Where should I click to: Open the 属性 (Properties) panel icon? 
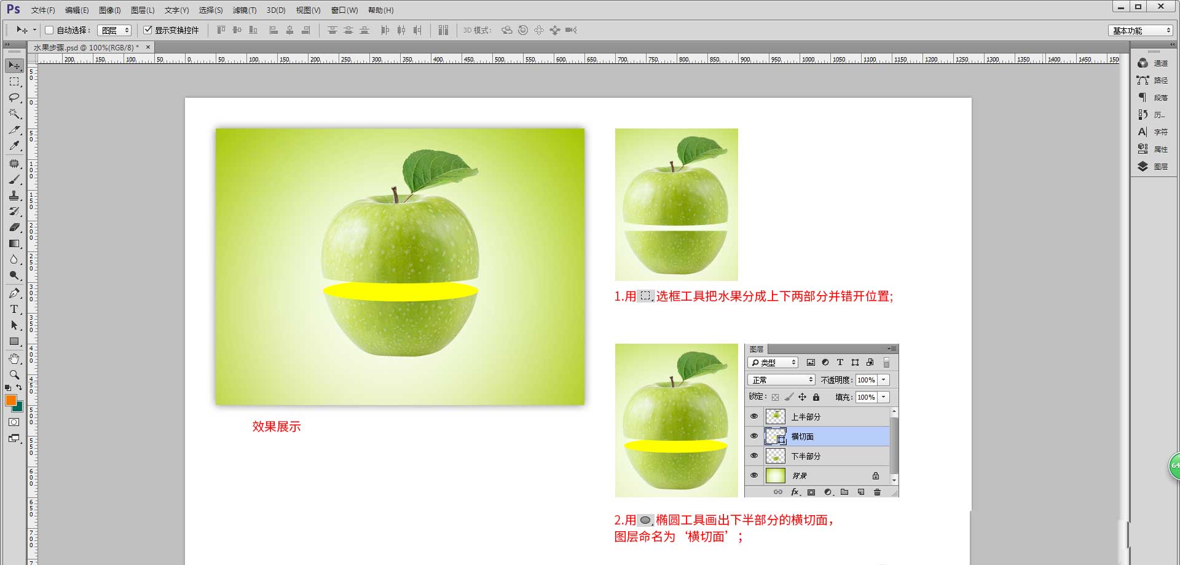click(1152, 149)
